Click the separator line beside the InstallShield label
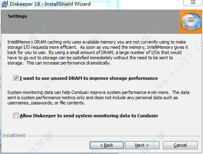This screenshot has width=203, height=154. (114, 136)
